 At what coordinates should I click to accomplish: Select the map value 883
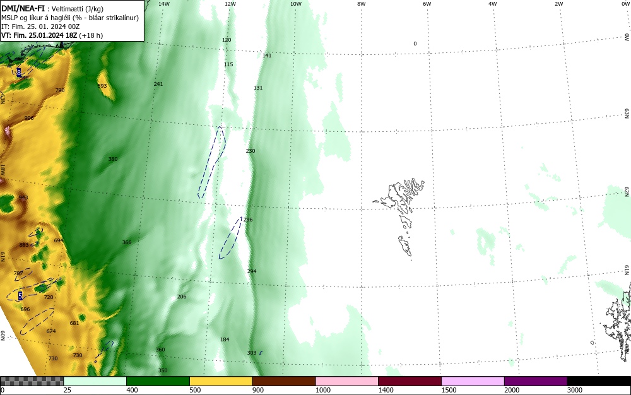[24, 245]
